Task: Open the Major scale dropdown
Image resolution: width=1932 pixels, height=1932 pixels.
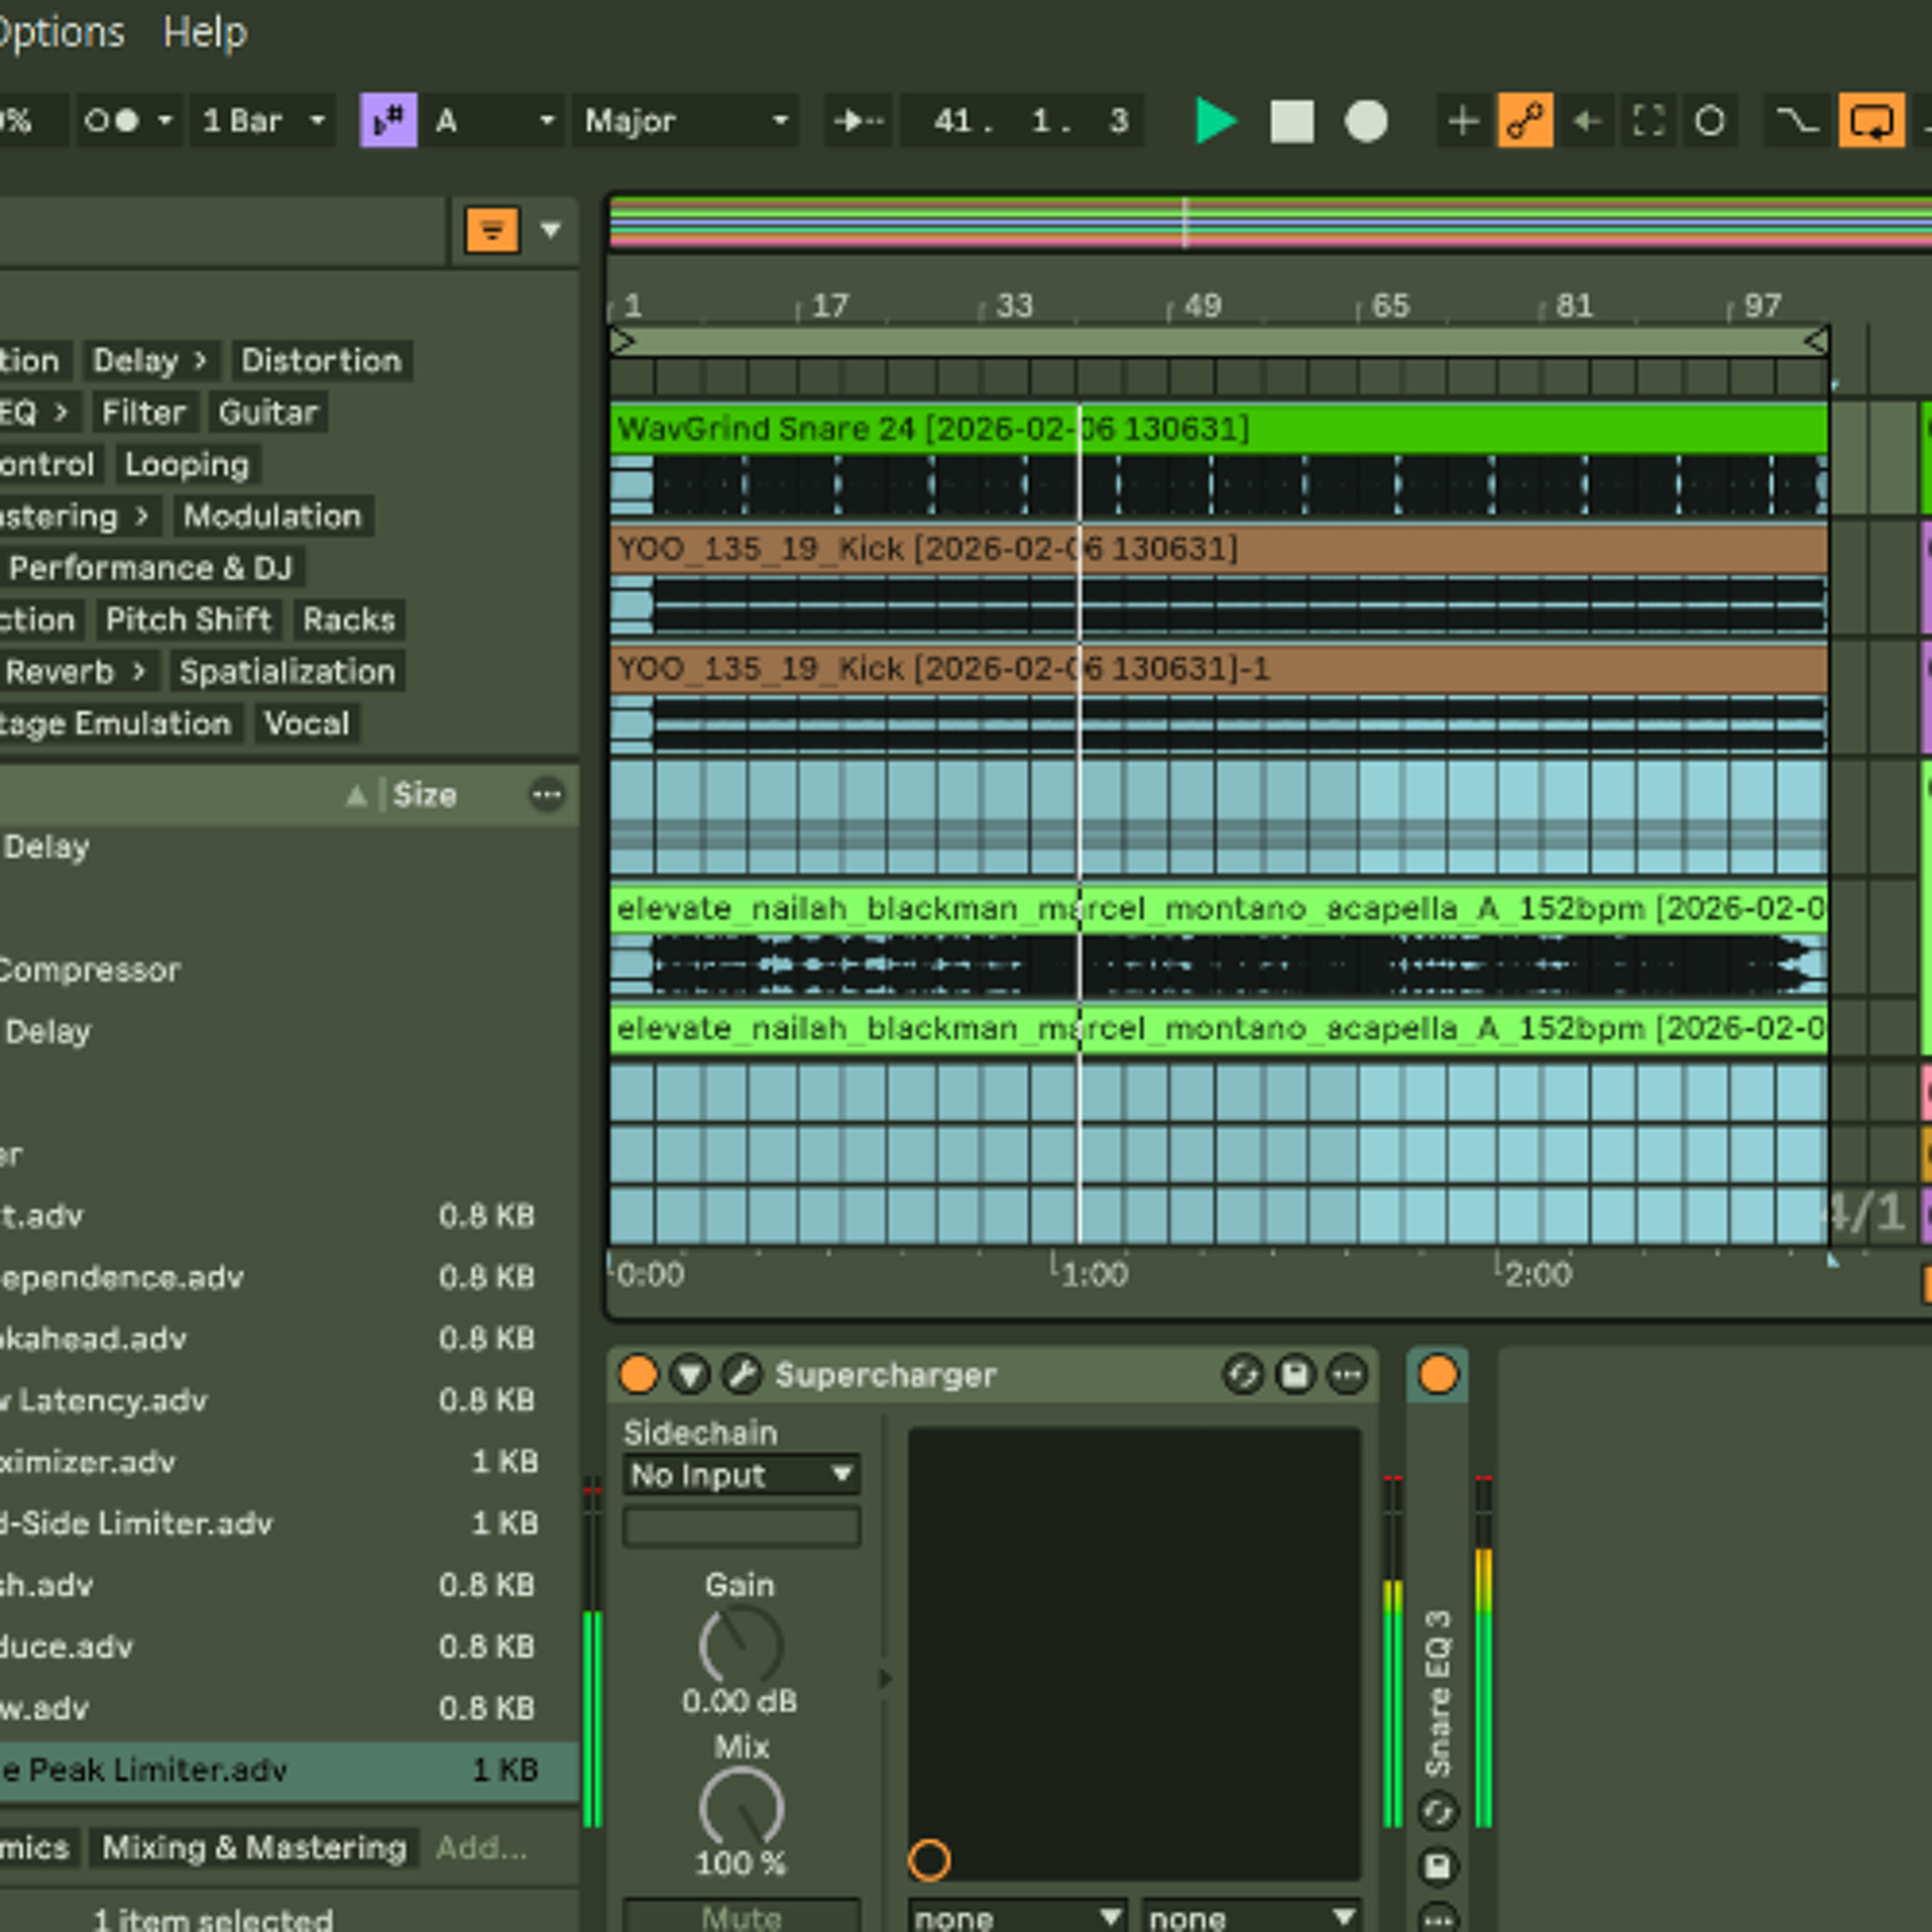Action: coord(686,121)
